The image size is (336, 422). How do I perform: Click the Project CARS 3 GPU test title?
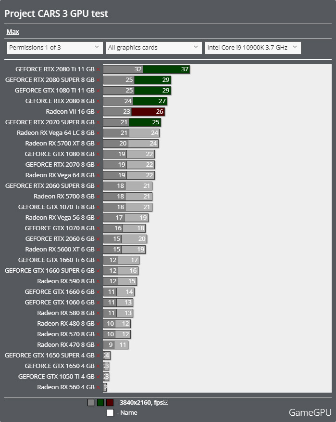pos(56,13)
